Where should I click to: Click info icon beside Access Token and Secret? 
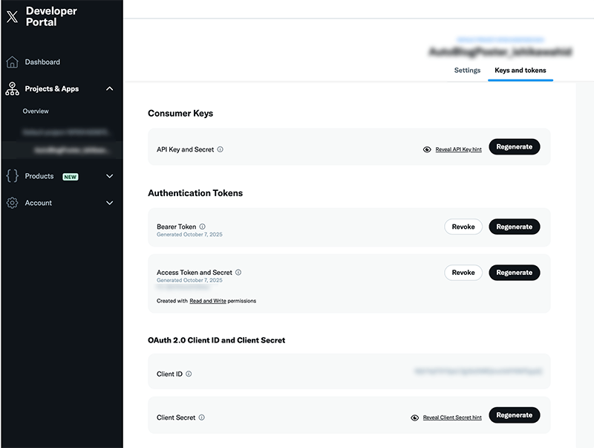click(238, 273)
